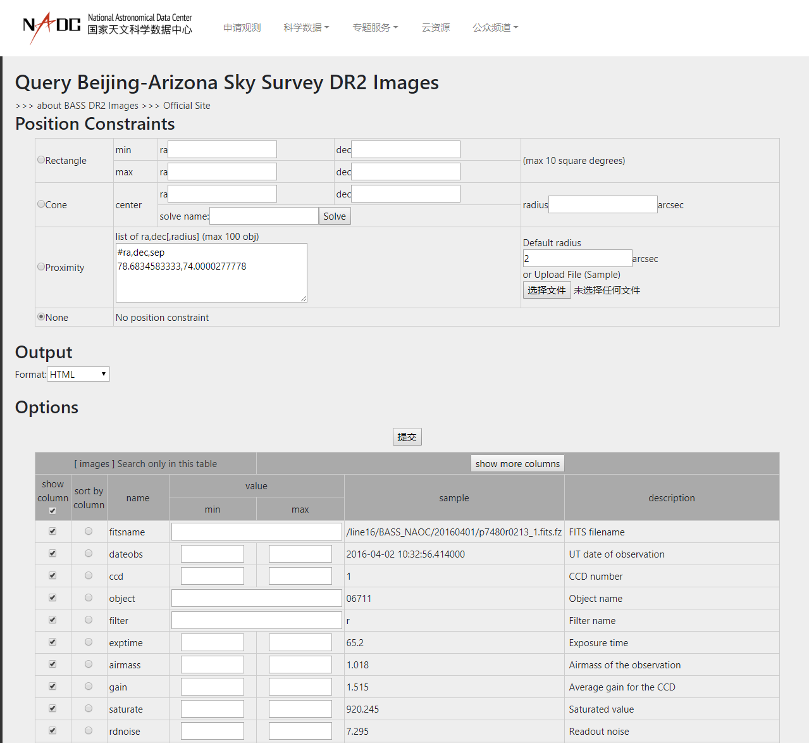Click the Cone radius input field

pos(603,204)
